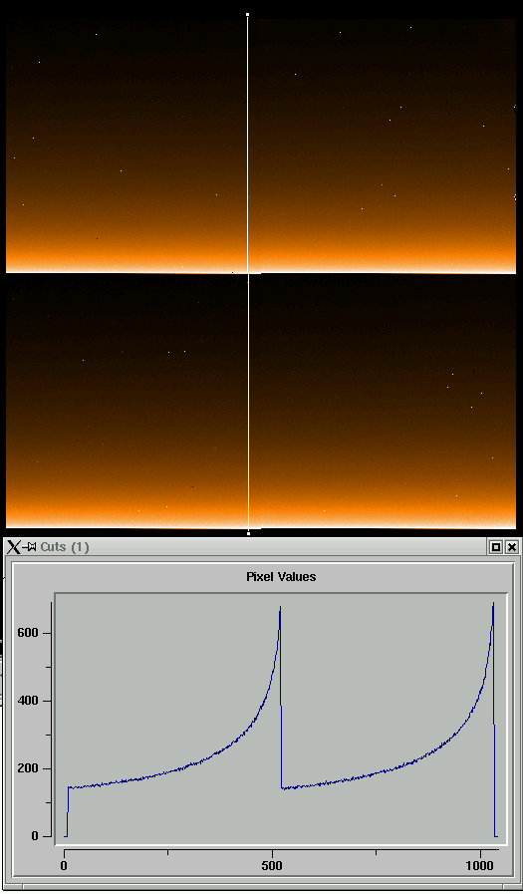
Task: Close the Cuts (1) window
Action: click(512, 547)
